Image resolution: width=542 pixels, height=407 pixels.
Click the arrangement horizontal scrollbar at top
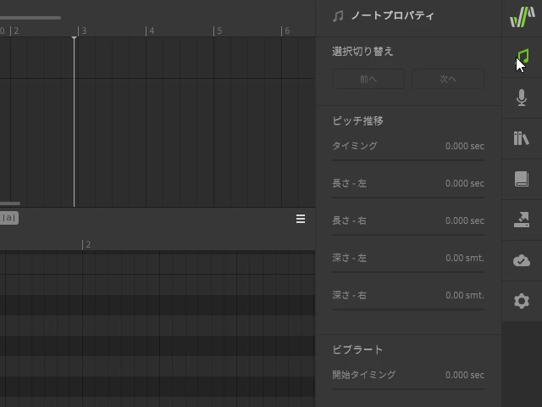click(30, 17)
